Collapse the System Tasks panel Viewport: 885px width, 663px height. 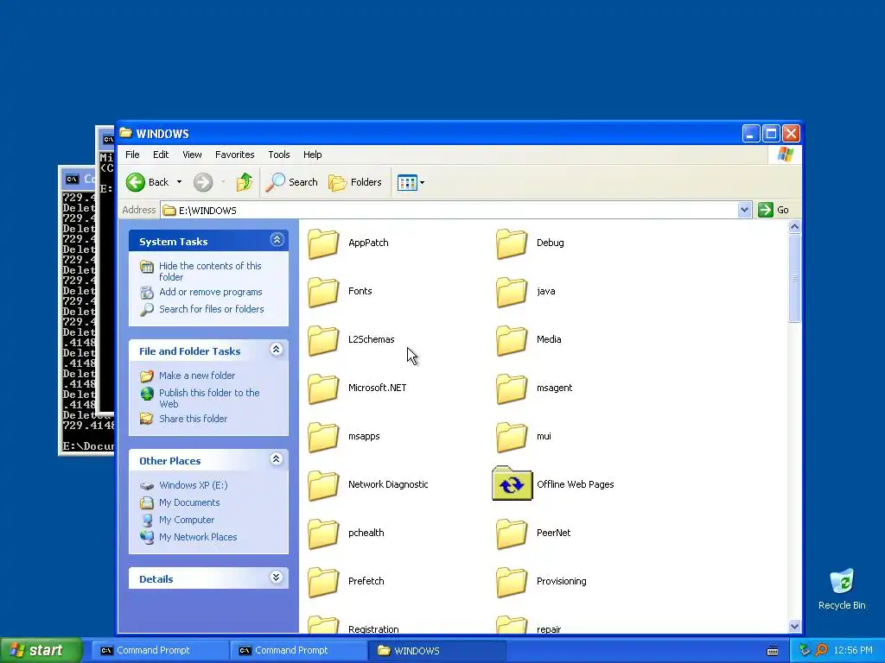coord(277,240)
